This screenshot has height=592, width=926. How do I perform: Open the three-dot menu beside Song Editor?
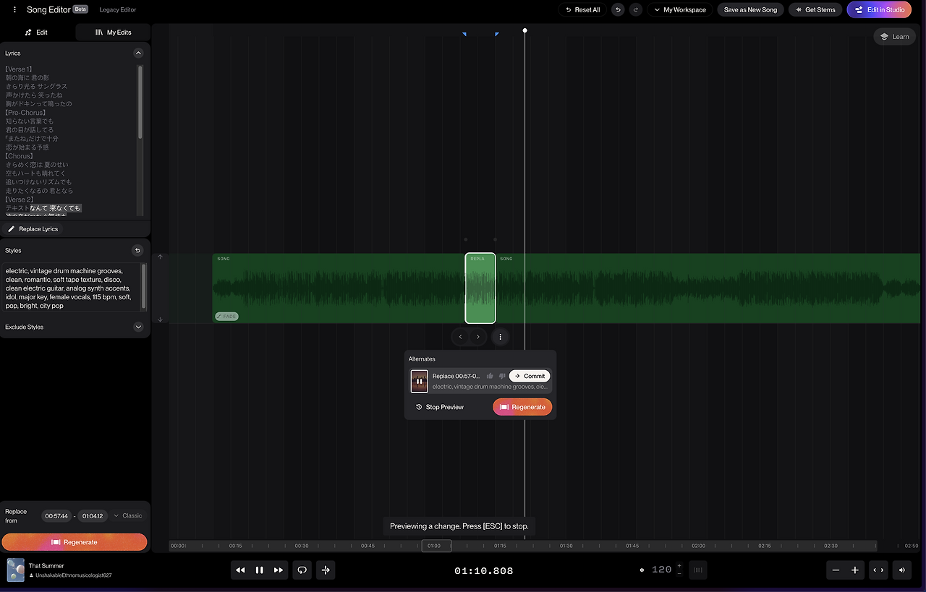point(14,10)
